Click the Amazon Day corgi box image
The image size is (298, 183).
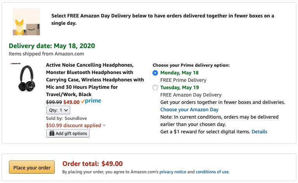coord(26,21)
